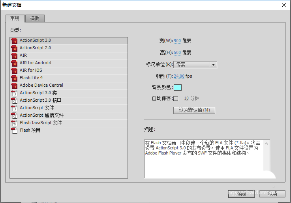Switch to the 常规 tab
The height and width of the screenshot is (203, 291).
tap(15, 19)
